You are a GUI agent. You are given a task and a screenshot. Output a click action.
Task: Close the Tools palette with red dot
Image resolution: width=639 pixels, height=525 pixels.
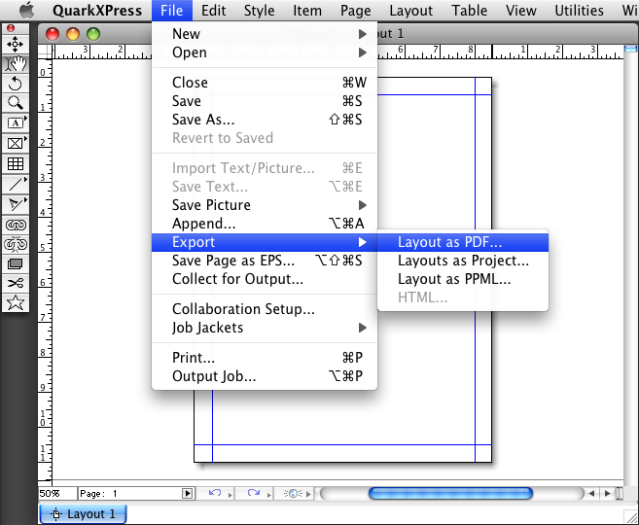coord(11,28)
